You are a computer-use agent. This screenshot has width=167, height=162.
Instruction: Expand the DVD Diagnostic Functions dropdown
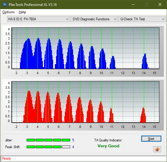(x=94, y=19)
